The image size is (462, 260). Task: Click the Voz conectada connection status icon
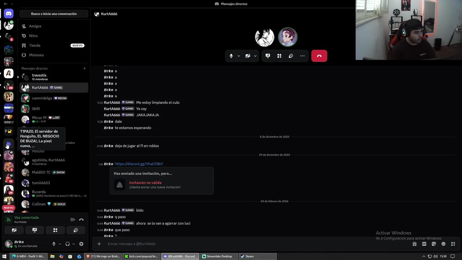(x=9, y=220)
